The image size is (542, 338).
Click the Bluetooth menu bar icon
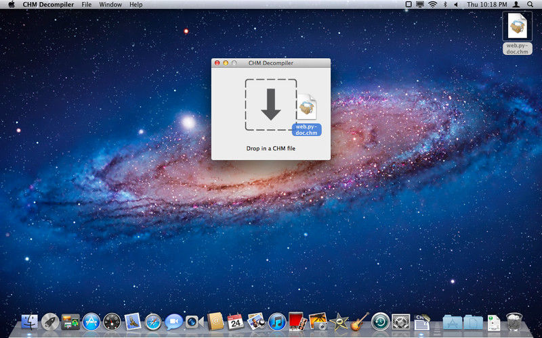[x=445, y=5]
